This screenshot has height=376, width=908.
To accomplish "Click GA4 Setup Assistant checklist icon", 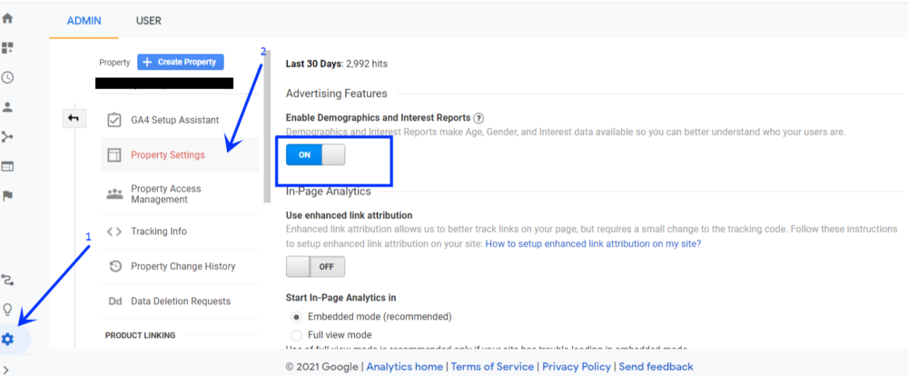I will click(114, 120).
